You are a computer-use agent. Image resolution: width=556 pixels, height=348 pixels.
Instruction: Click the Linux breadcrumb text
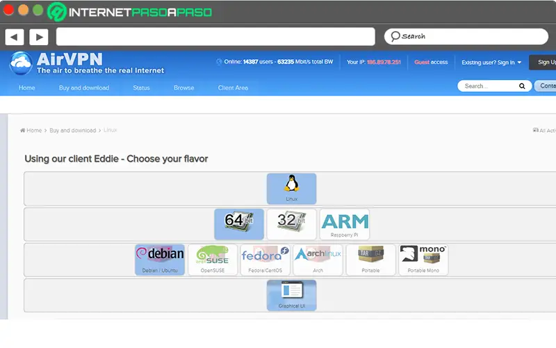click(x=111, y=130)
